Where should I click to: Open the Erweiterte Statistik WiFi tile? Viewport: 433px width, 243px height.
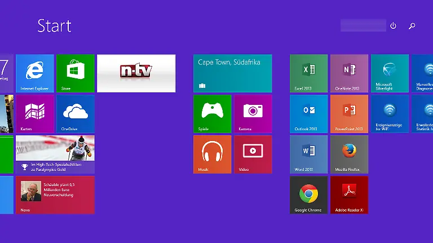[422, 114]
